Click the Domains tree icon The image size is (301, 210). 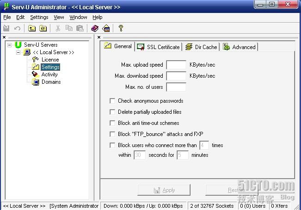tap(36, 82)
